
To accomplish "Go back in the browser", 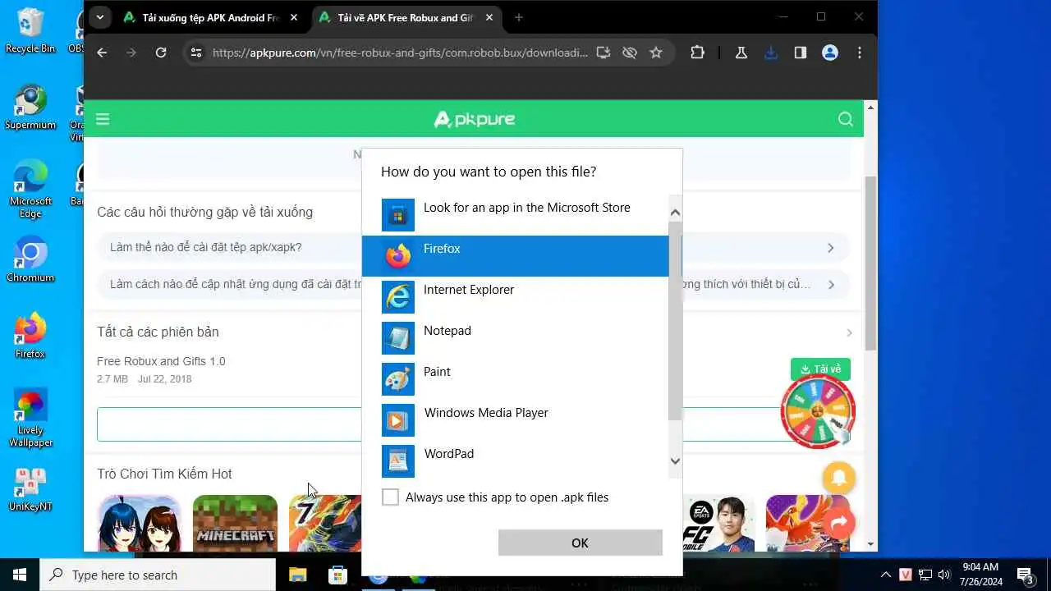I will (102, 53).
